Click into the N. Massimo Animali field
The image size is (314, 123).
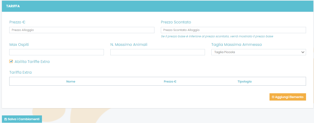158,52
